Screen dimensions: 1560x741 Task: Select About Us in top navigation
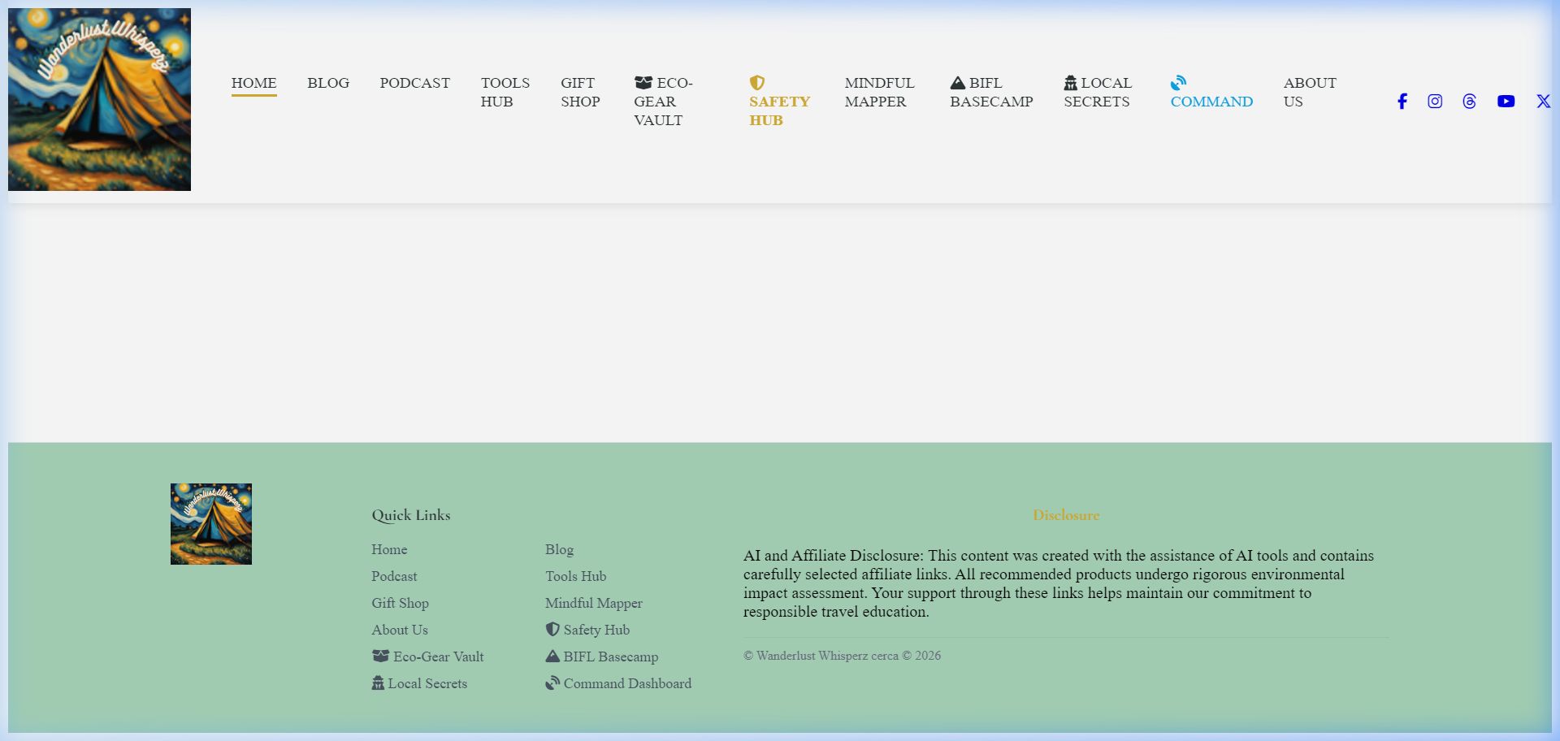(1309, 92)
